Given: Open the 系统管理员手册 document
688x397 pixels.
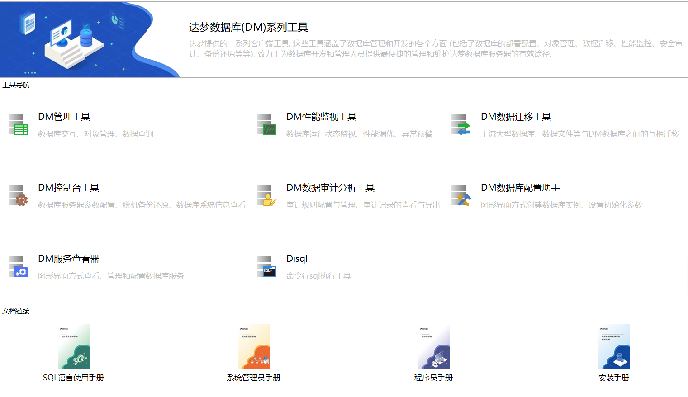Looking at the screenshot, I should [x=253, y=378].
